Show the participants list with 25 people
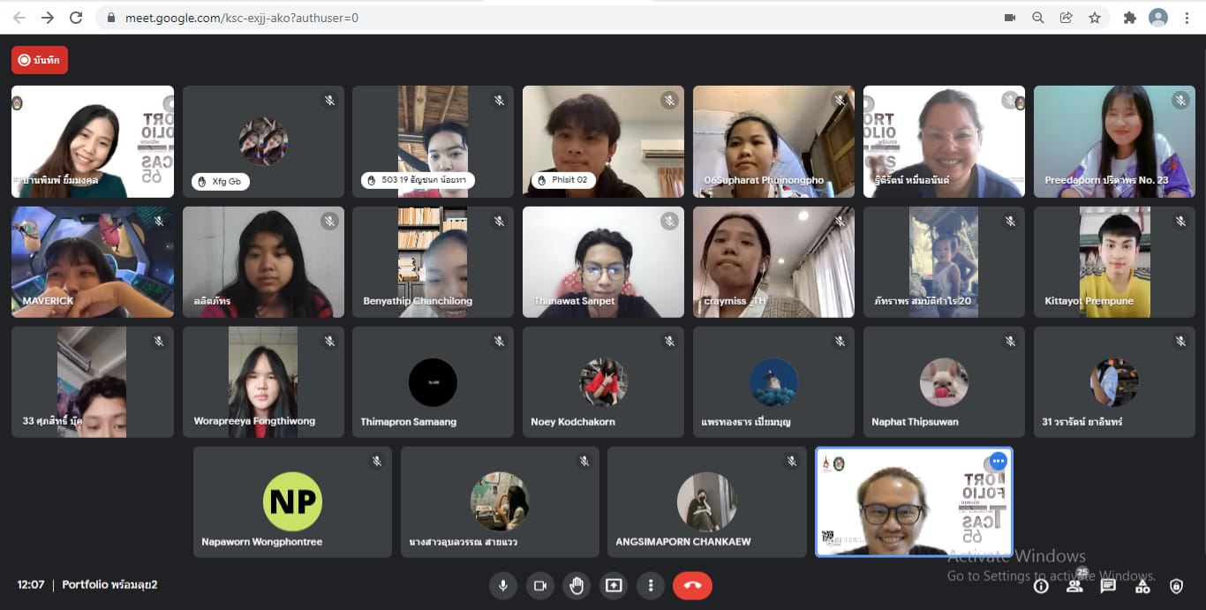1206x610 pixels. 1074,585
